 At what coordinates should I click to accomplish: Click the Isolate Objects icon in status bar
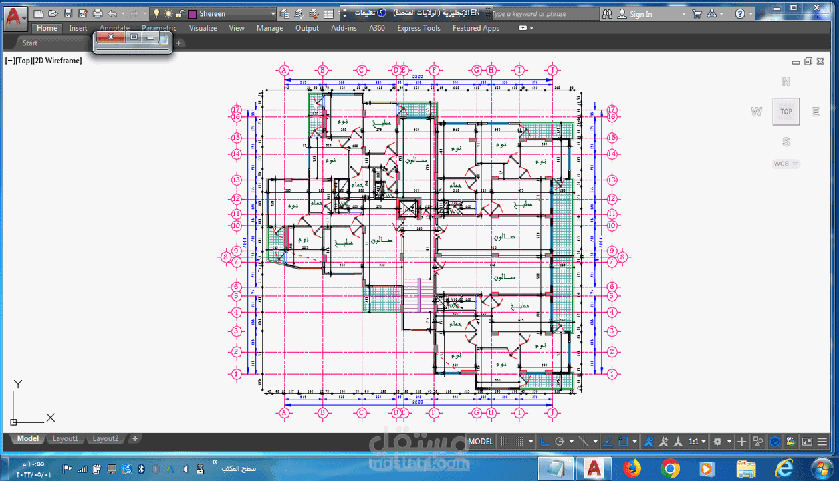point(758,442)
